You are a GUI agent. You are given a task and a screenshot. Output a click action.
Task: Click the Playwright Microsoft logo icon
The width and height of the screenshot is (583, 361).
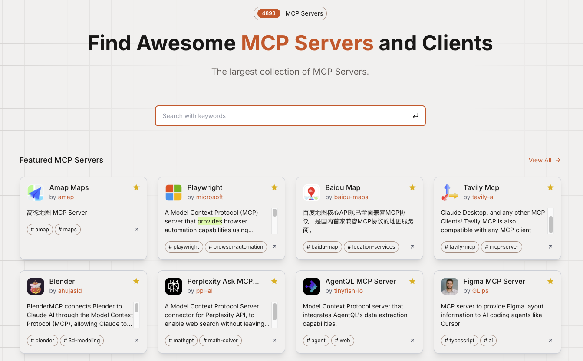pos(173,193)
